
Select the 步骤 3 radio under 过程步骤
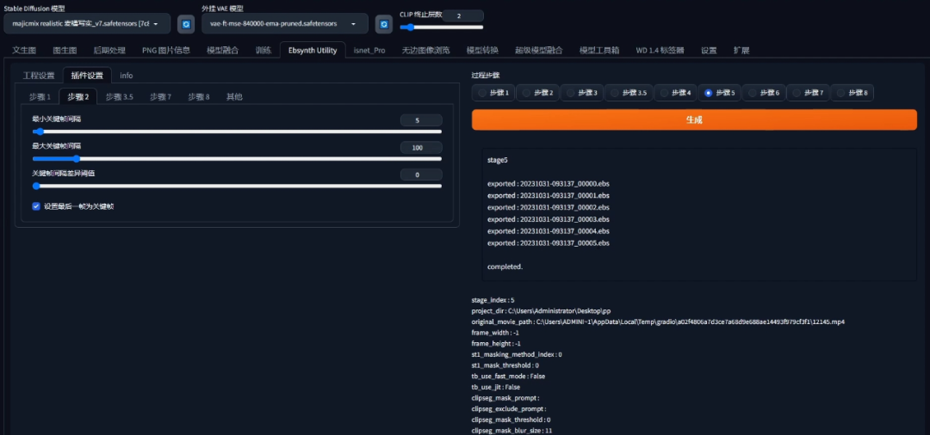point(581,93)
